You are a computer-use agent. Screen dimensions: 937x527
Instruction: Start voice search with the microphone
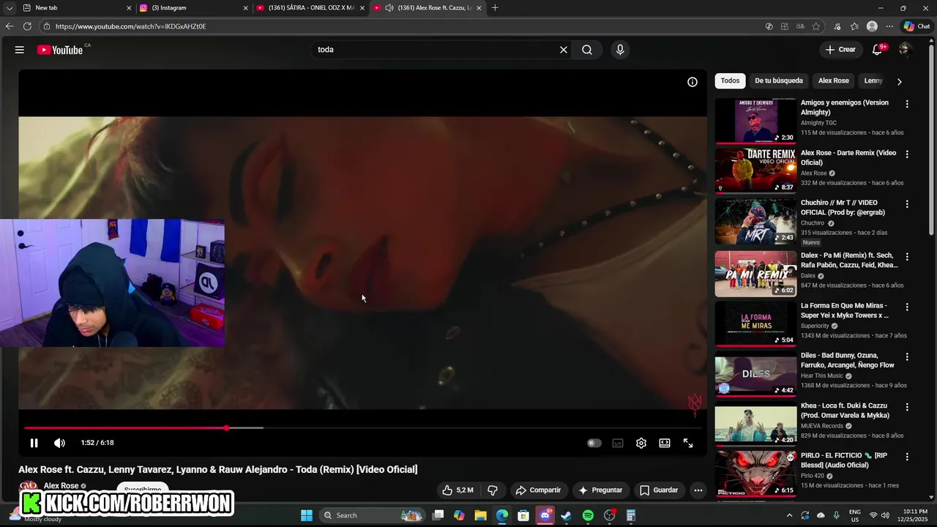[620, 50]
